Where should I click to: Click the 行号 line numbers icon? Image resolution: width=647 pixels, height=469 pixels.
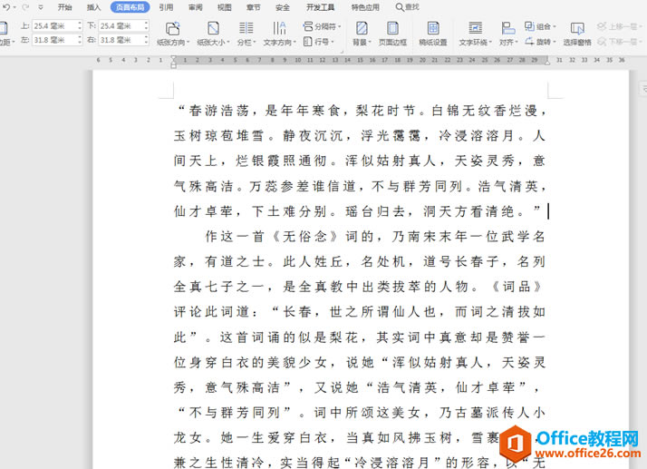pos(307,42)
